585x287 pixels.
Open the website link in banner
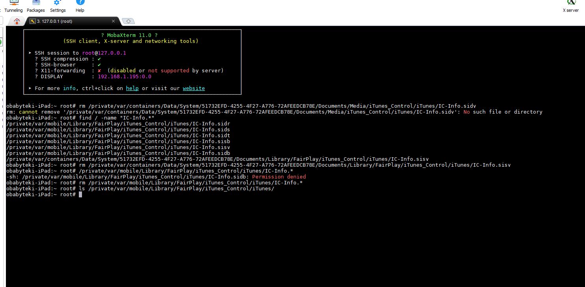tap(194, 88)
